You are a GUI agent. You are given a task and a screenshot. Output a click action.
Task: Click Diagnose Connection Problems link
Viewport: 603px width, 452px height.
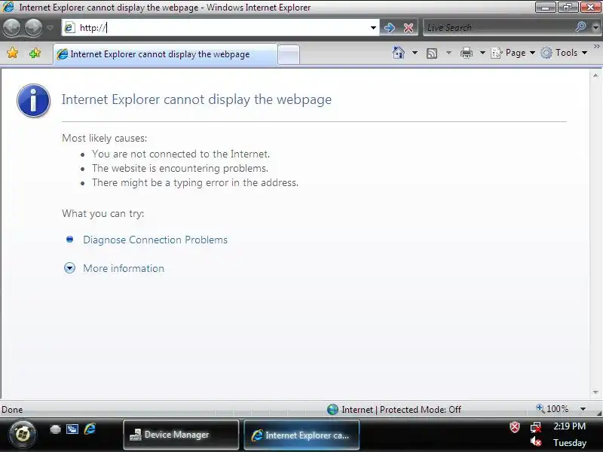[155, 240]
